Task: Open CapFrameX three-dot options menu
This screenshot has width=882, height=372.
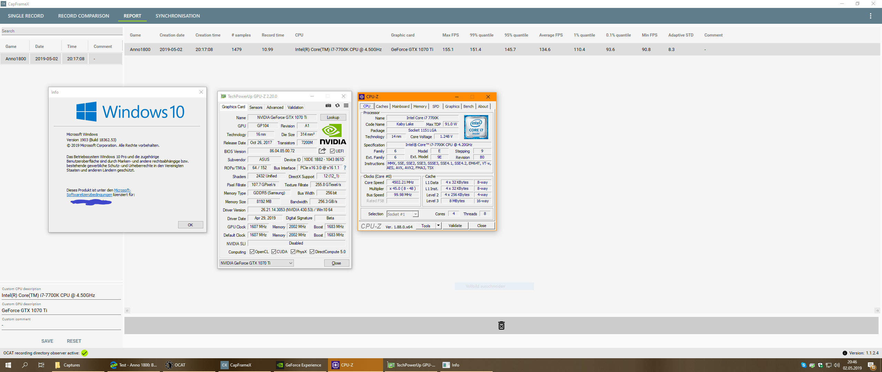Action: [870, 16]
